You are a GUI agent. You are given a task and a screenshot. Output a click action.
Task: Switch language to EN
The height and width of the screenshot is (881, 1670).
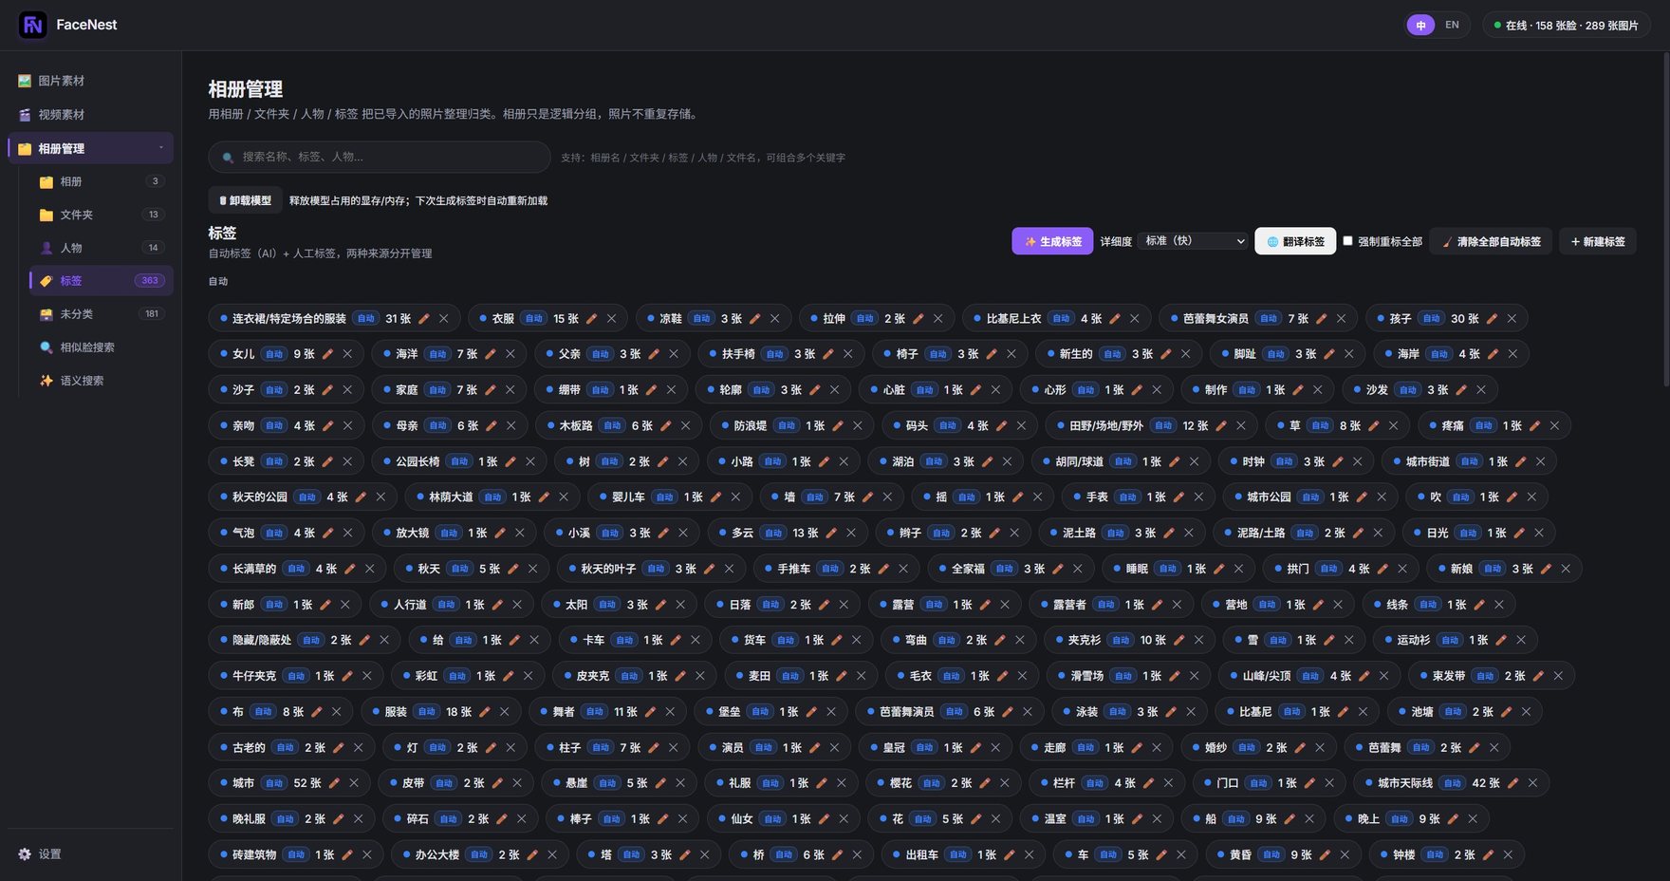(x=1452, y=25)
